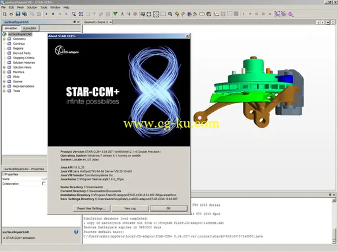Open the Help menu

point(66,7)
